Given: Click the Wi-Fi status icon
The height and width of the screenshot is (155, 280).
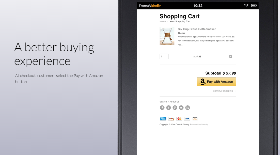Looking at the screenshot, I should pyautogui.click(x=246, y=5).
